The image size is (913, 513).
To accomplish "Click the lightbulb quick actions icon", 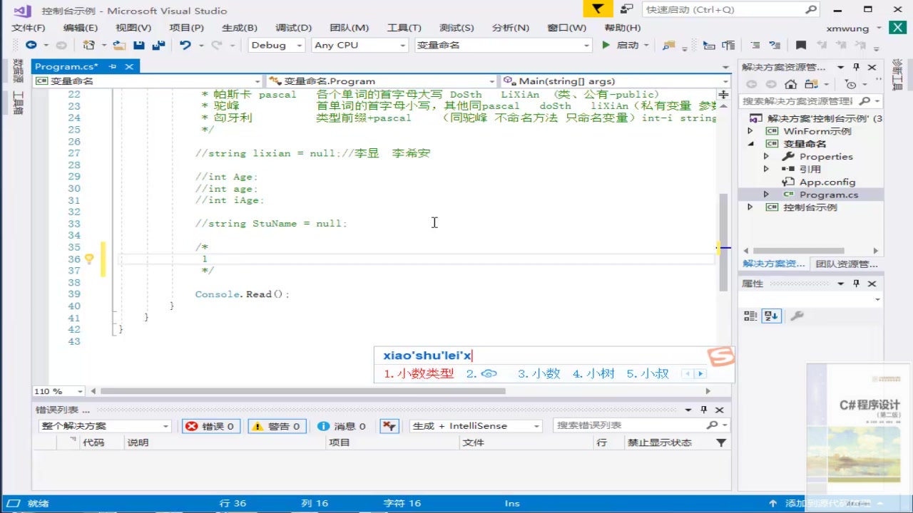I will pos(89,259).
